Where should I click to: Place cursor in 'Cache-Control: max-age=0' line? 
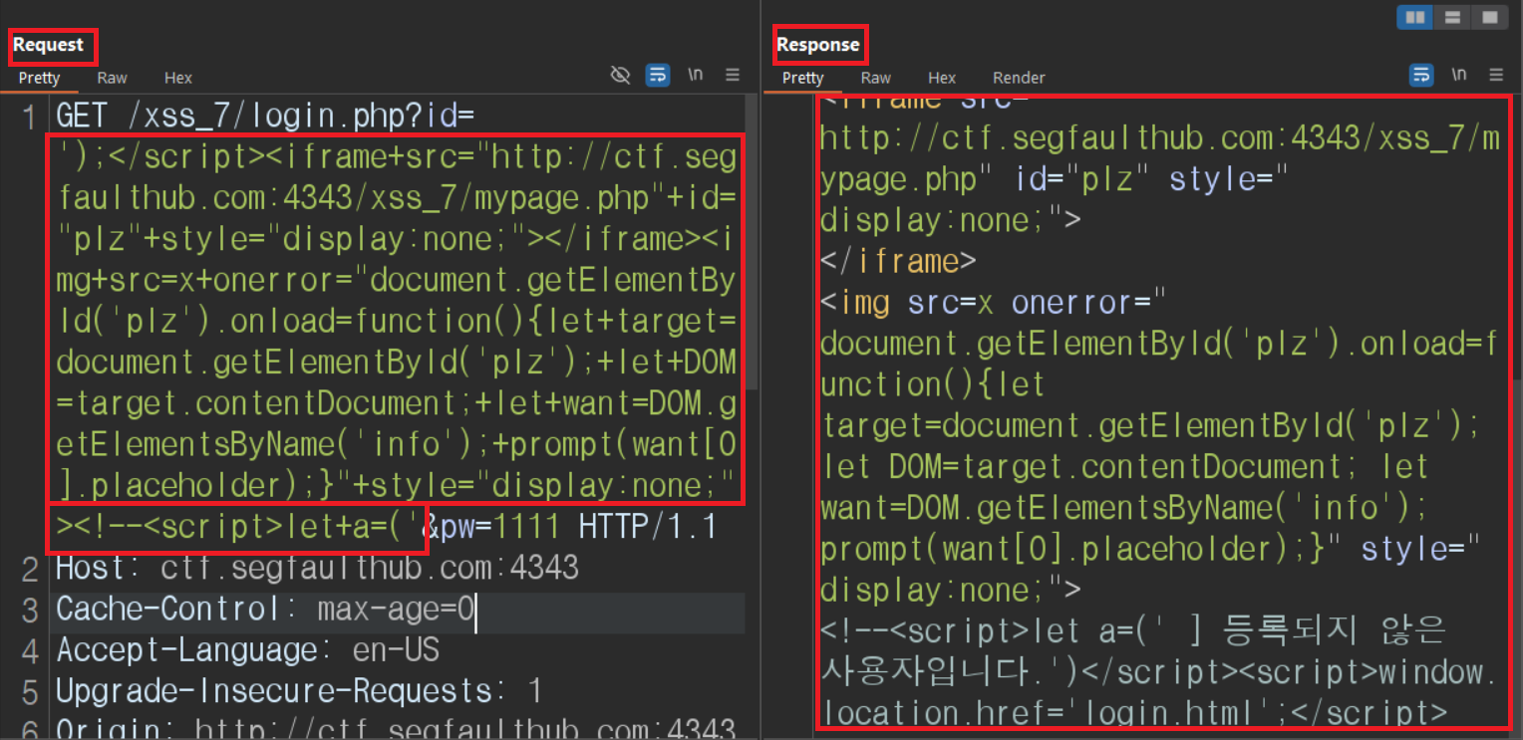(265, 609)
